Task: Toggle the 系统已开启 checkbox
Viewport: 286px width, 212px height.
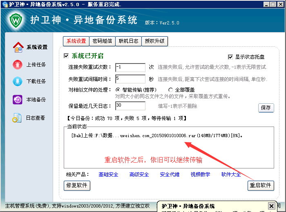Action: pyautogui.click(x=67, y=56)
